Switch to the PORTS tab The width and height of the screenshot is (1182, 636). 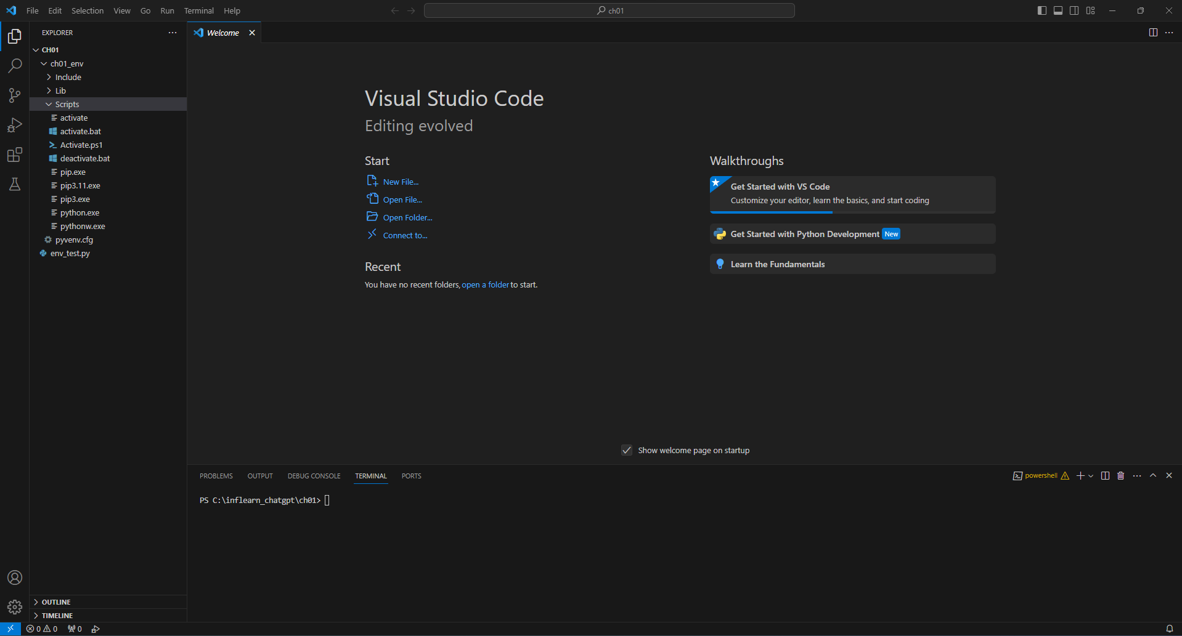[411, 476]
